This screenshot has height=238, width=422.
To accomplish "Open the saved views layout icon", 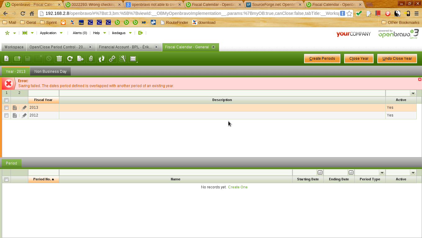I will [x=133, y=59].
